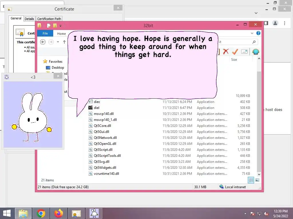The height and width of the screenshot is (219, 293).
Task: Select the msvcp140.dll file
Action: [x=104, y=113]
